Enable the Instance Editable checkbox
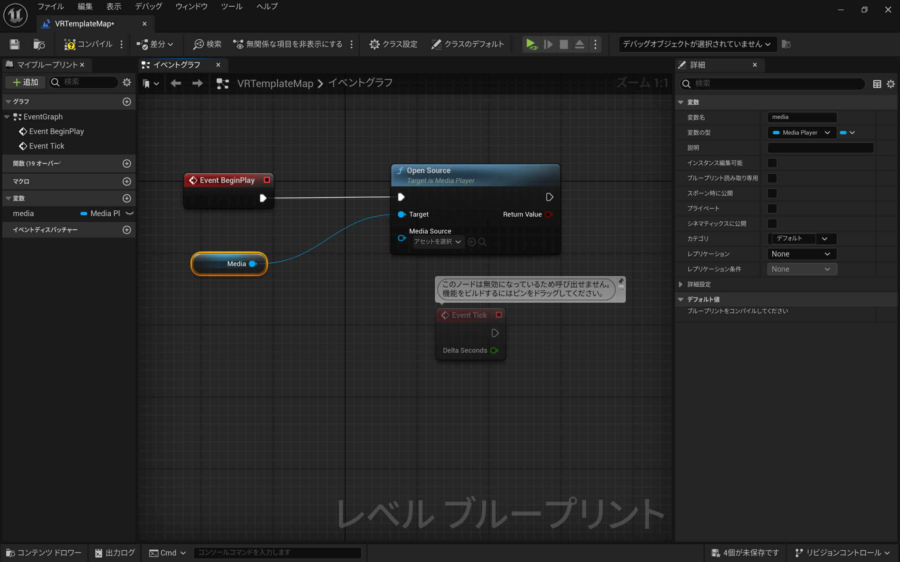Screen dimensions: 900x562 [x=772, y=163]
